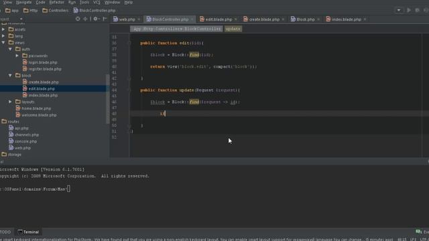The image size is (429, 241).
Task: Open the run configuration dropdown
Action: tap(399, 10)
